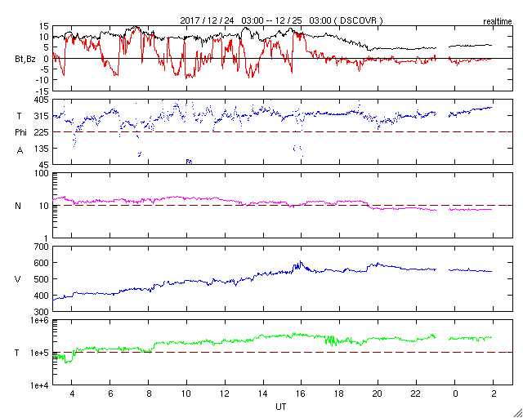Image resolution: width=523 pixels, height=418 pixels.
Task: Click the "UT" x-axis label
Action: pyautogui.click(x=280, y=407)
